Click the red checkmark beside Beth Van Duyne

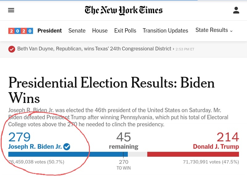click(x=12, y=49)
